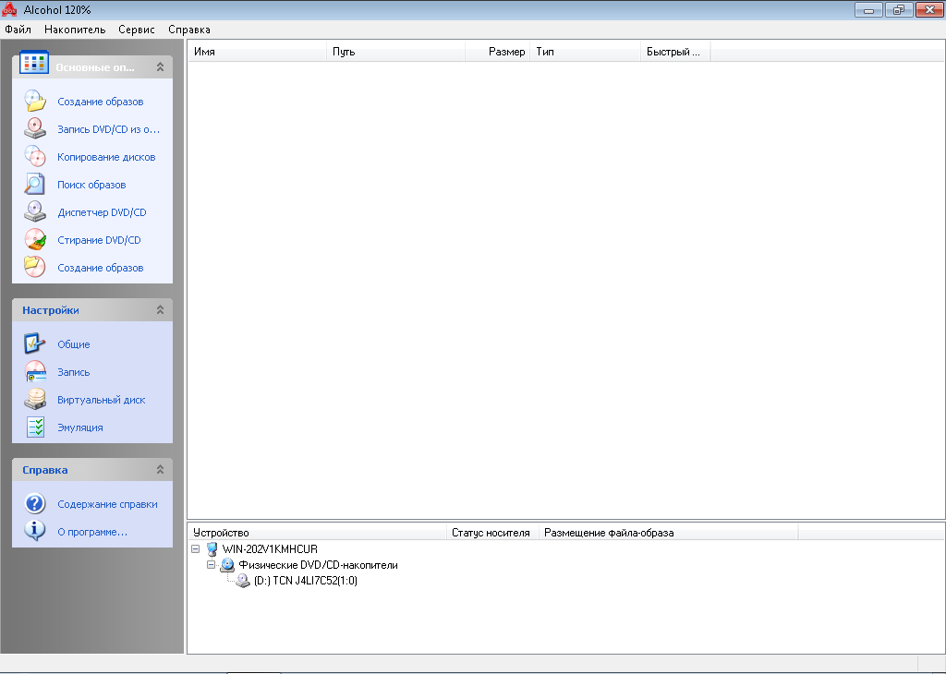Open Создание образов link below Стирание DVD/CD
The width and height of the screenshot is (946, 674).
[x=101, y=268]
